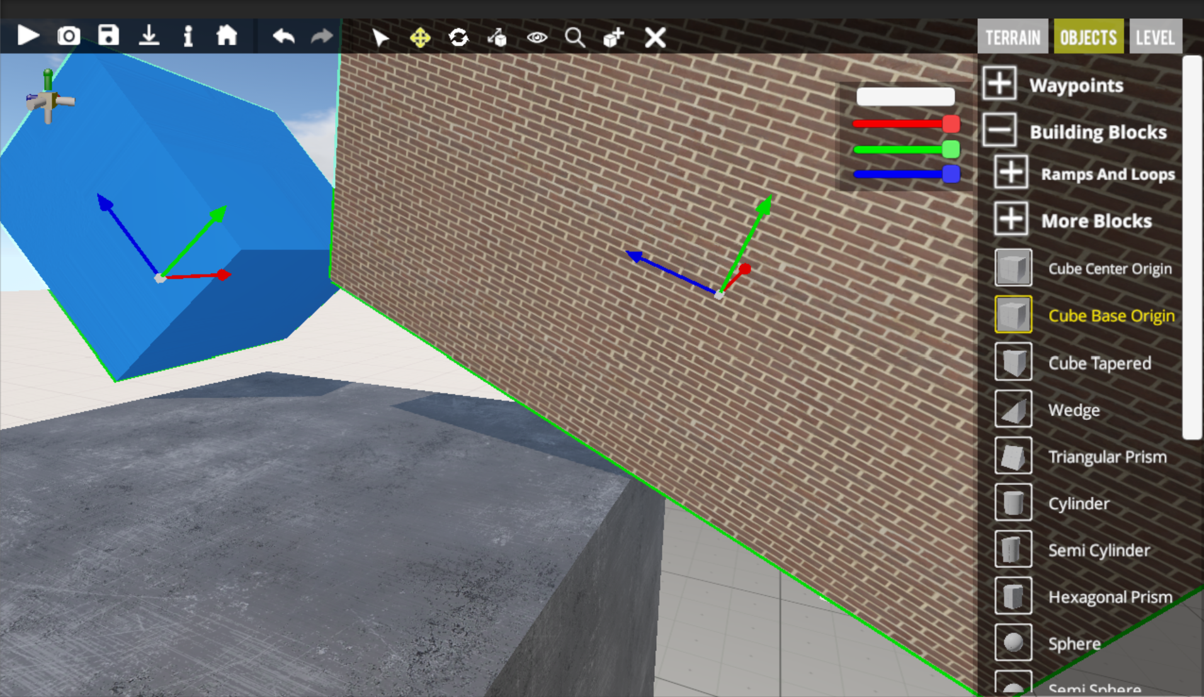Expand the Ramps And Loops group
1204x697 pixels.
[x=1011, y=172]
